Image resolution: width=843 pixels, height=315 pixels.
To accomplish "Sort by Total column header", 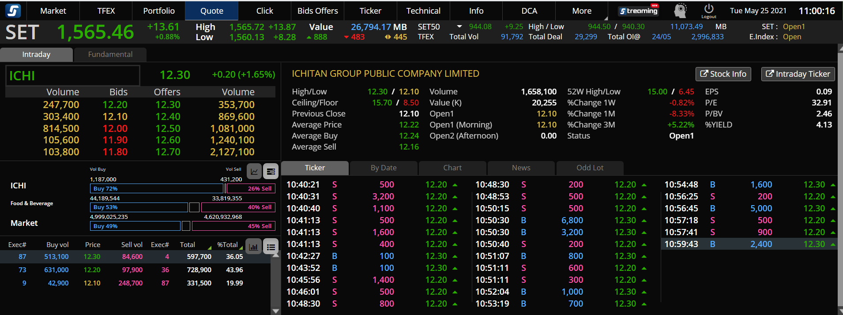I will pos(188,244).
